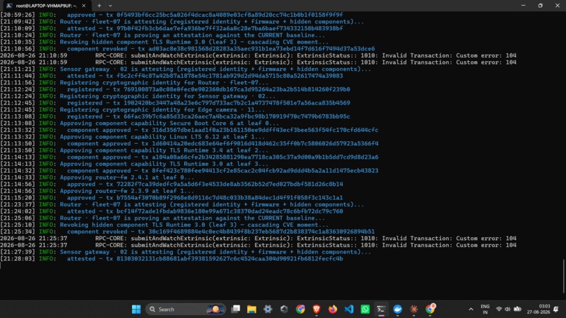Open the notification bell in the tray

pos(556,310)
